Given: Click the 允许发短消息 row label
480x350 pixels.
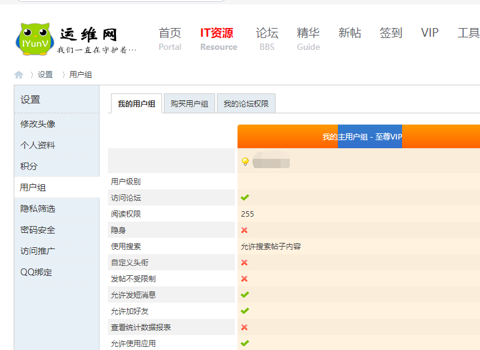Looking at the screenshot, I should point(133,295).
